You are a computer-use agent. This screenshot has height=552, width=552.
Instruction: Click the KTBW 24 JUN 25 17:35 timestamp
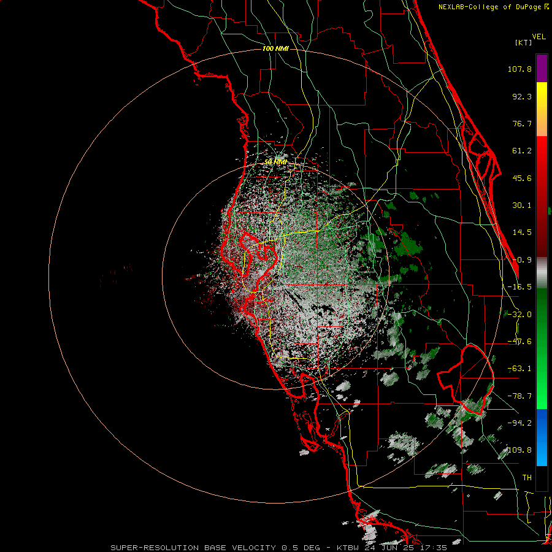392,548
